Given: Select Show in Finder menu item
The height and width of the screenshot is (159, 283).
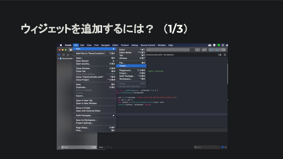Looking at the screenshot, I should [95, 108].
